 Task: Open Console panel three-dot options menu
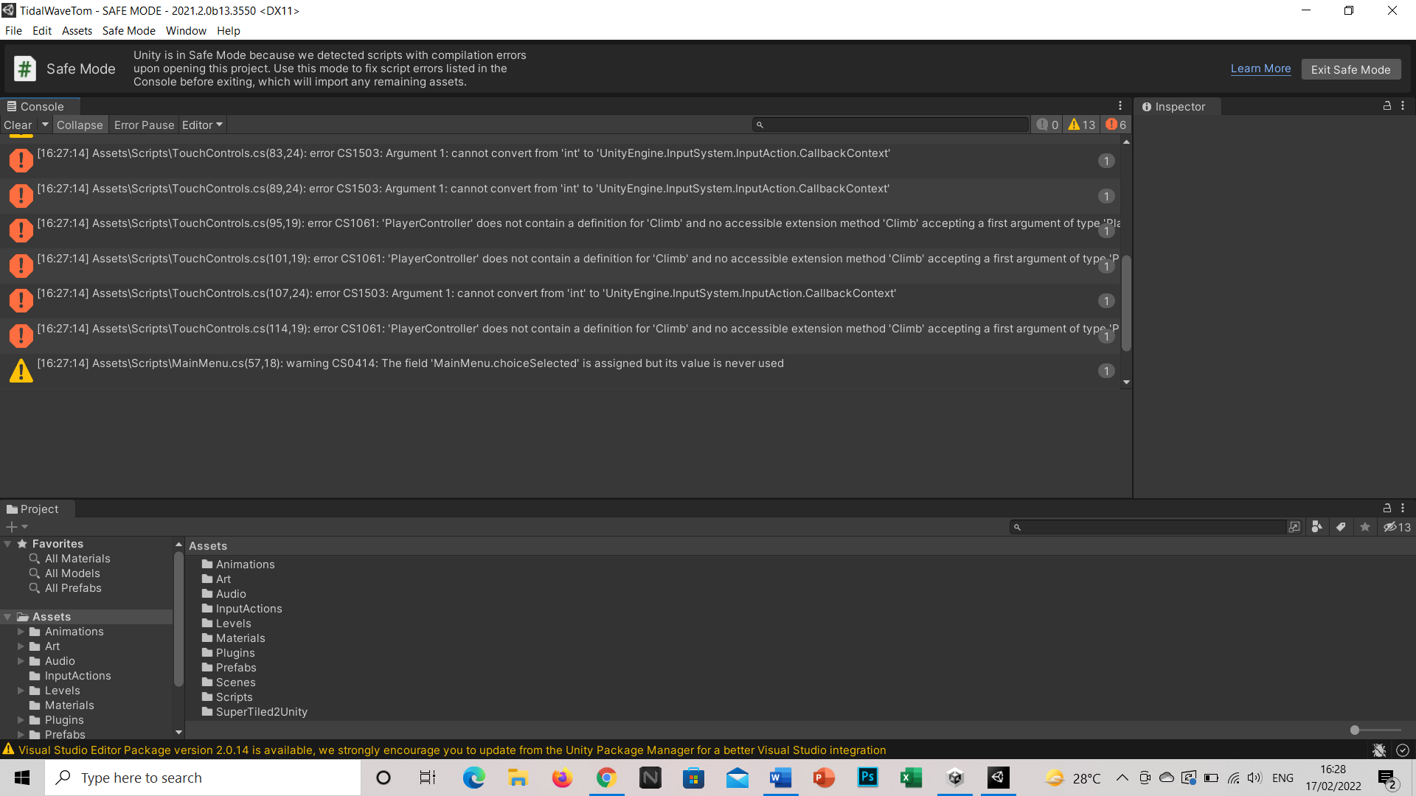click(1120, 106)
